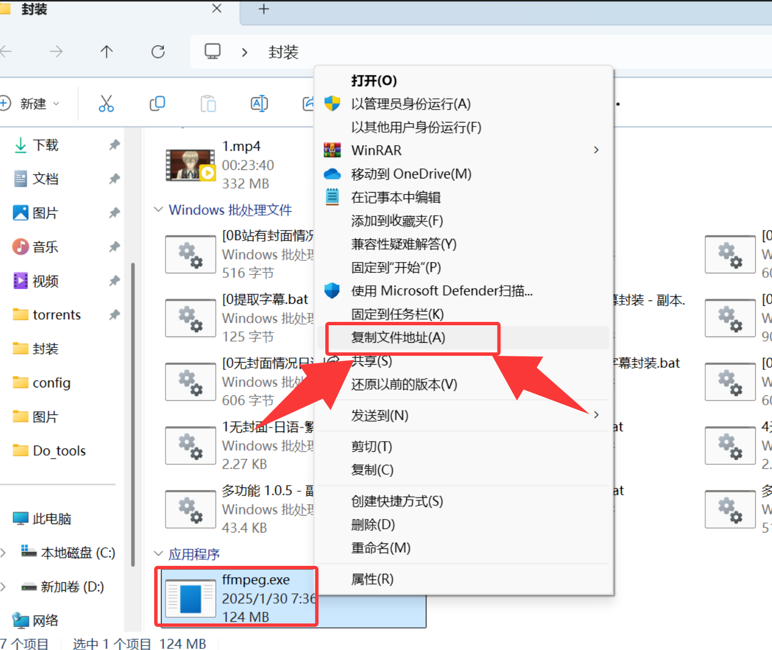Select 复制文件地址(A) in context menu

click(398, 338)
